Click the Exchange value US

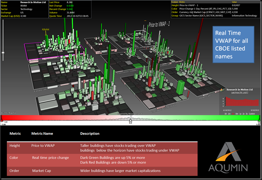(x=22, y=13)
